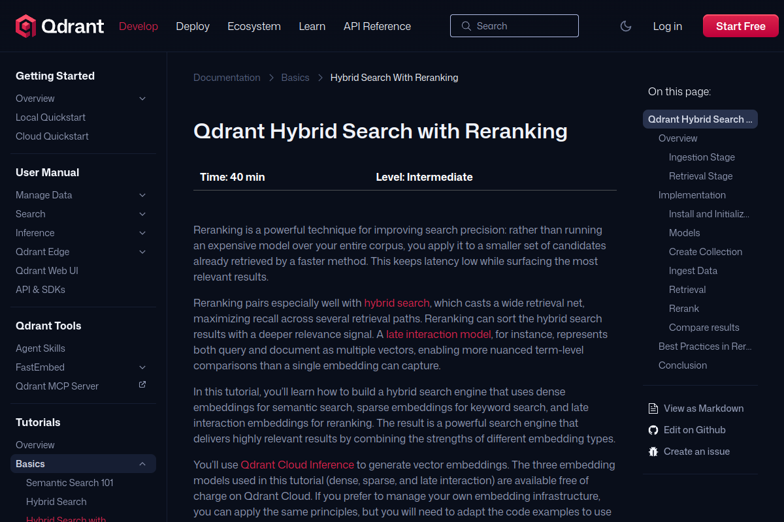Screen dimensions: 784x522
Task: Open the Qdrant Cloud Inference link
Action: pos(297,465)
